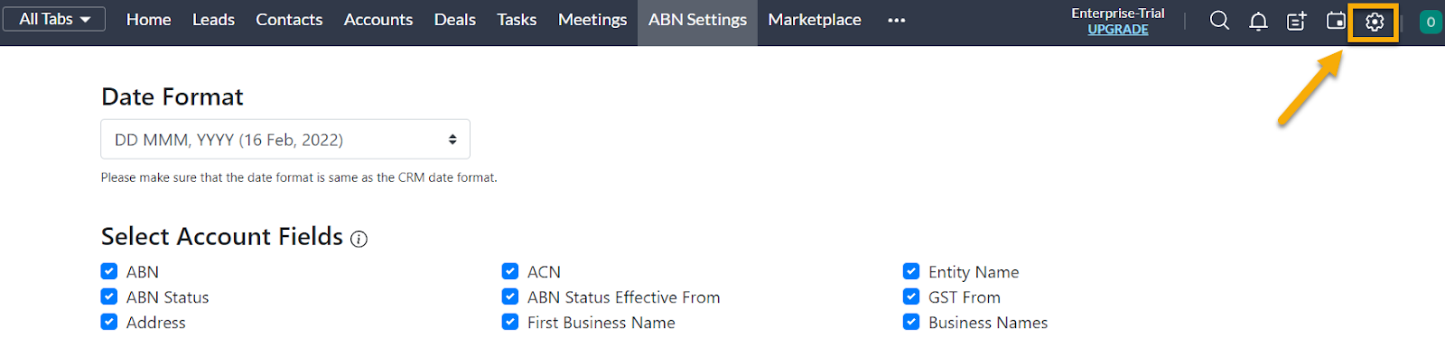Expand the Date Format dropdown
This screenshot has height=346, width=1445.
(285, 140)
